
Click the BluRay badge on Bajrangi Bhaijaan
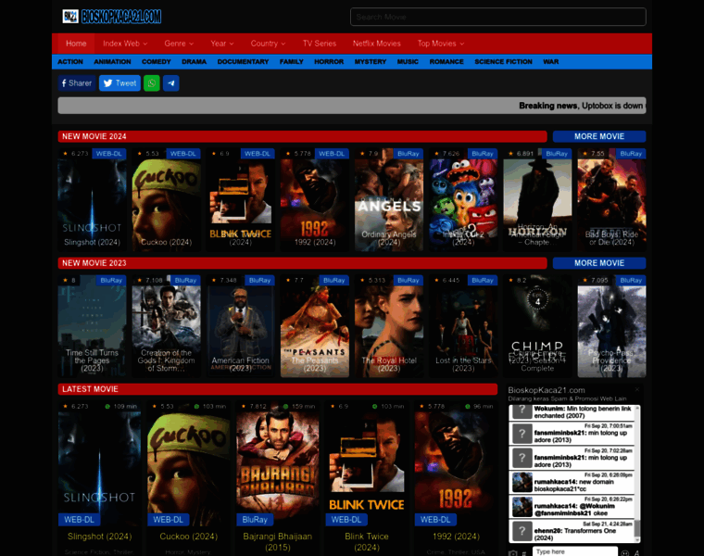tap(255, 520)
